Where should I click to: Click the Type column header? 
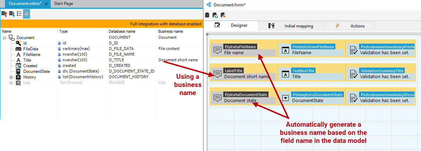coord(63,31)
